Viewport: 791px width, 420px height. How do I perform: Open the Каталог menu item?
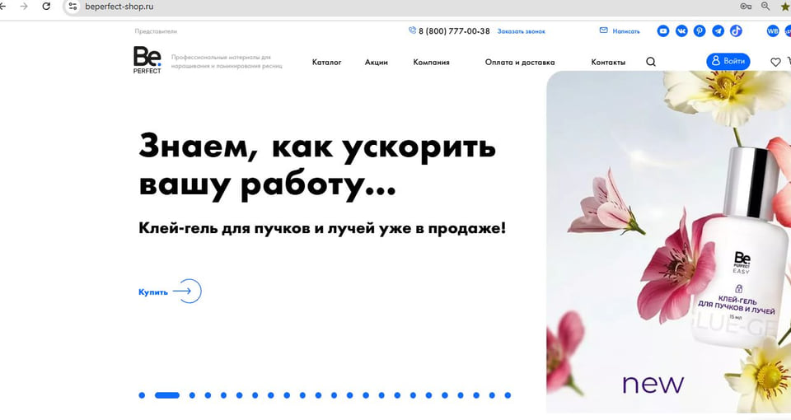[326, 63]
